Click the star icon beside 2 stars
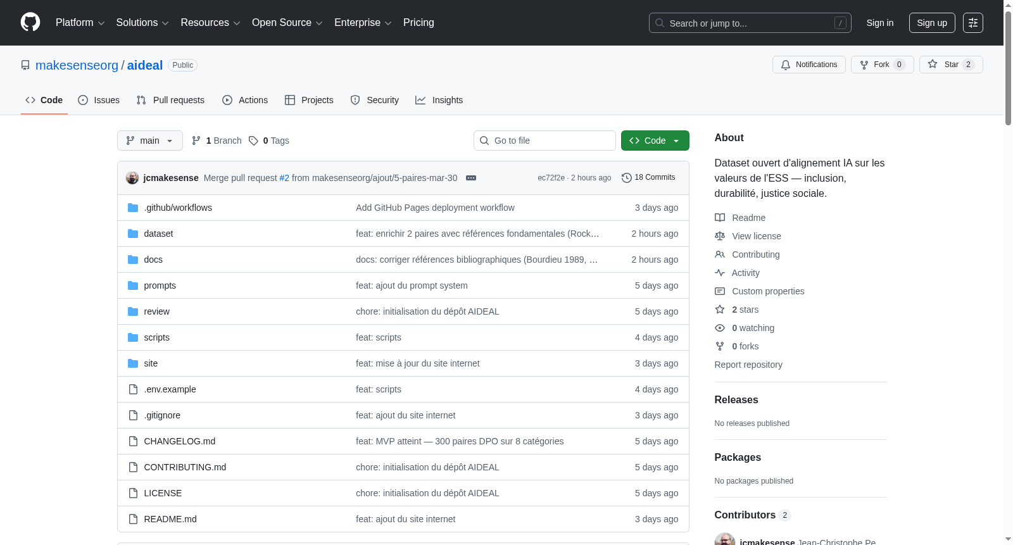The image size is (1013, 545). tap(720, 310)
